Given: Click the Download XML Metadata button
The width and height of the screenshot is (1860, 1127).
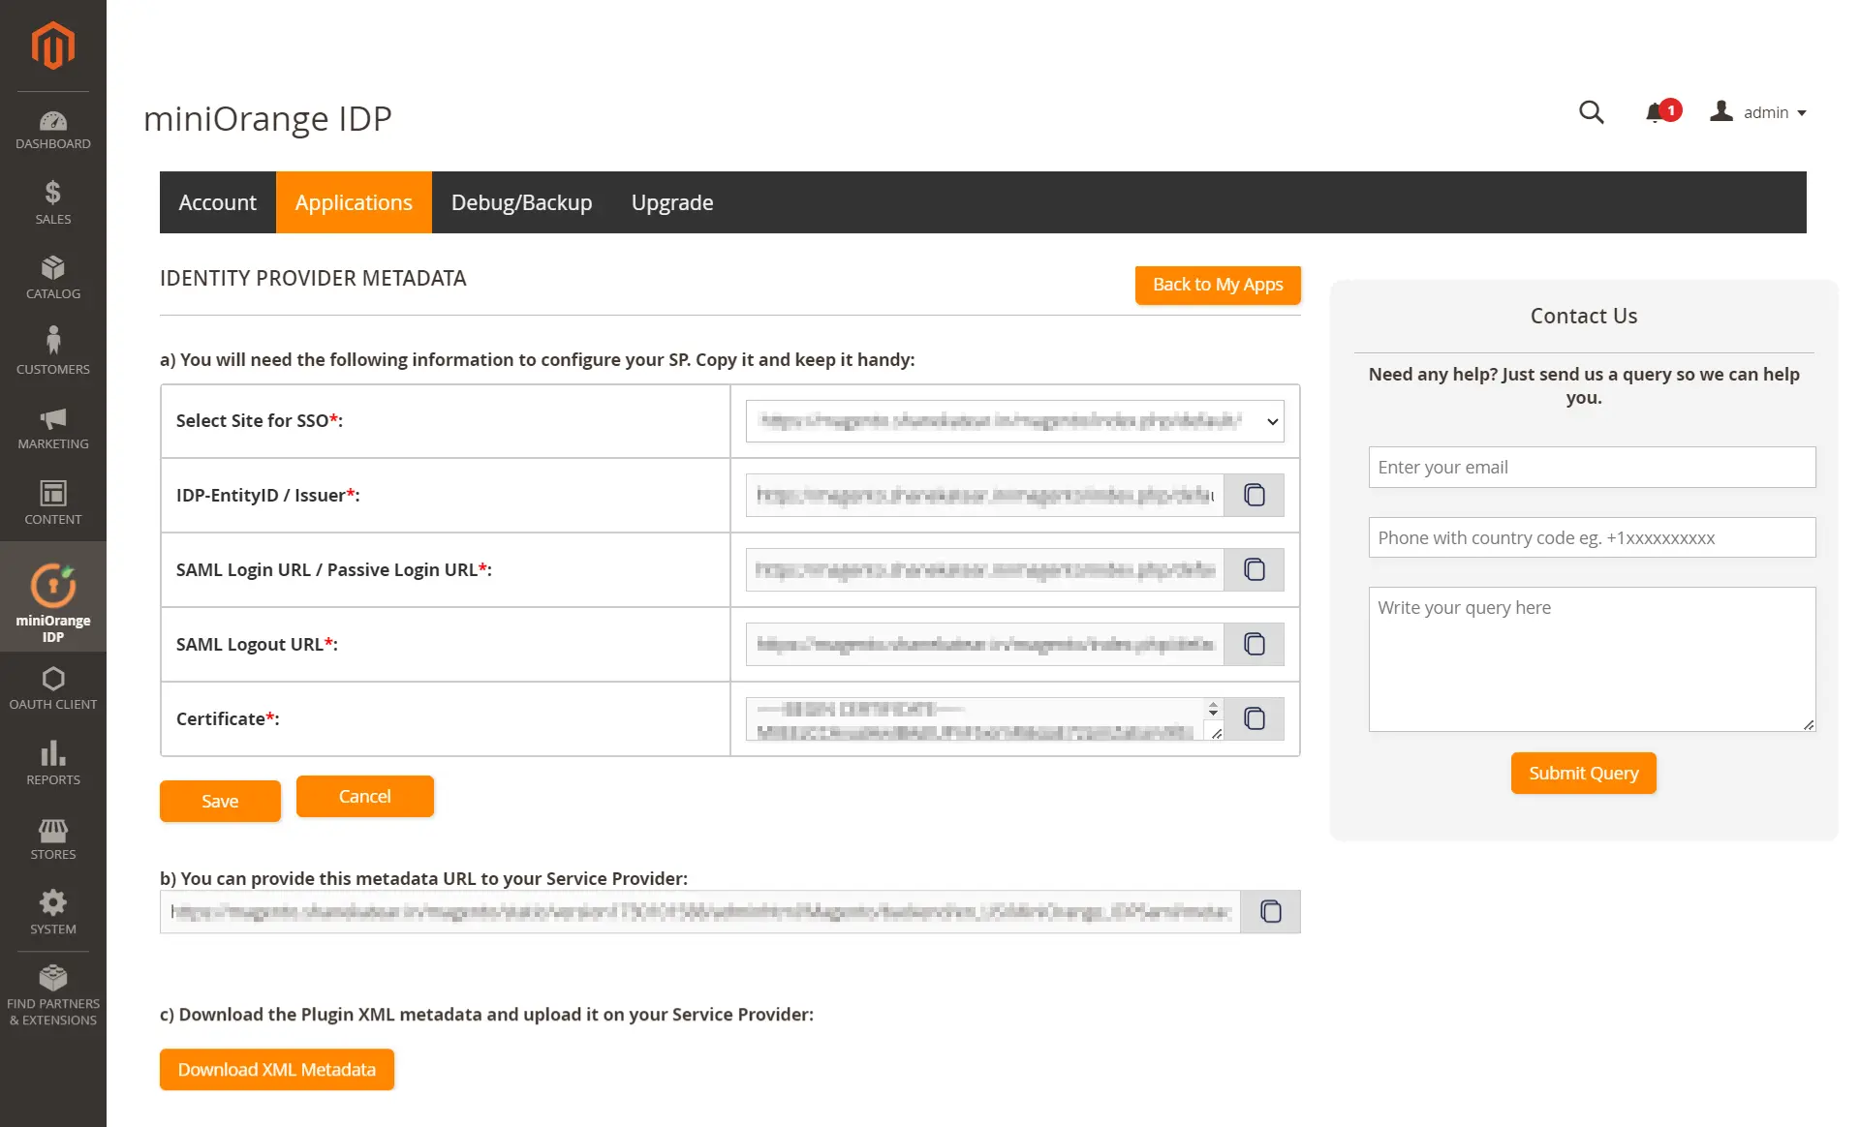Looking at the screenshot, I should pyautogui.click(x=277, y=1069).
